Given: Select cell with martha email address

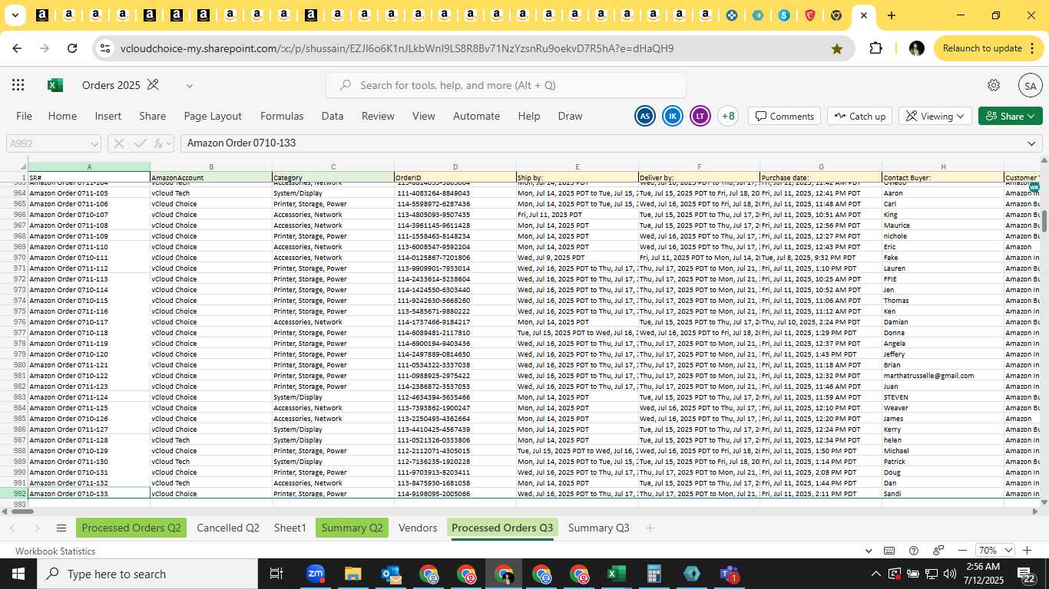Looking at the screenshot, I should pyautogui.click(x=943, y=376).
